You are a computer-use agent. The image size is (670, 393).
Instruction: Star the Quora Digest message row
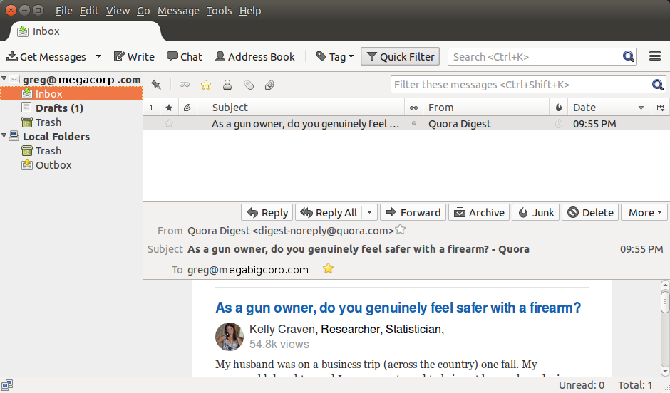tap(169, 124)
